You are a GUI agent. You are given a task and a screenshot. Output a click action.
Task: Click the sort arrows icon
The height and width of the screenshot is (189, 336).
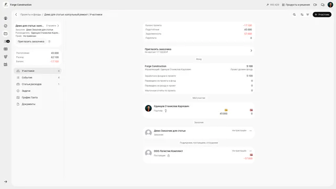[x=302, y=15]
